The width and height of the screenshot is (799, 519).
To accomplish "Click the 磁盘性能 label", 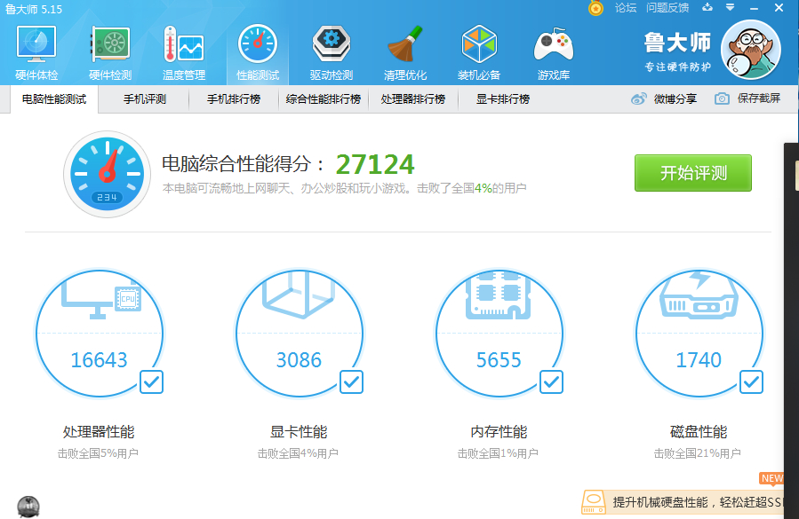I will pos(699,432).
